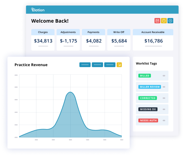Open the Charges summary card
The width and height of the screenshot is (184, 156).
pyautogui.click(x=43, y=40)
